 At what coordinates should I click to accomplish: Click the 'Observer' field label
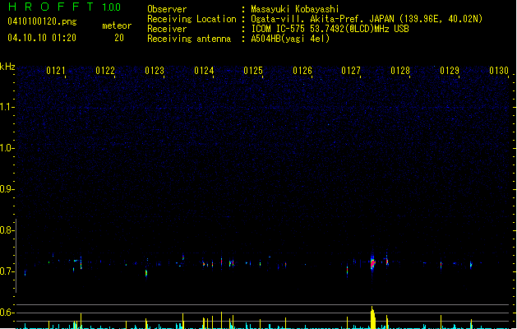(167, 9)
